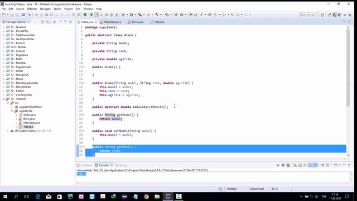Click the taskbar search magnifier icon
This screenshot has width=357, height=201.
[x=16, y=197]
